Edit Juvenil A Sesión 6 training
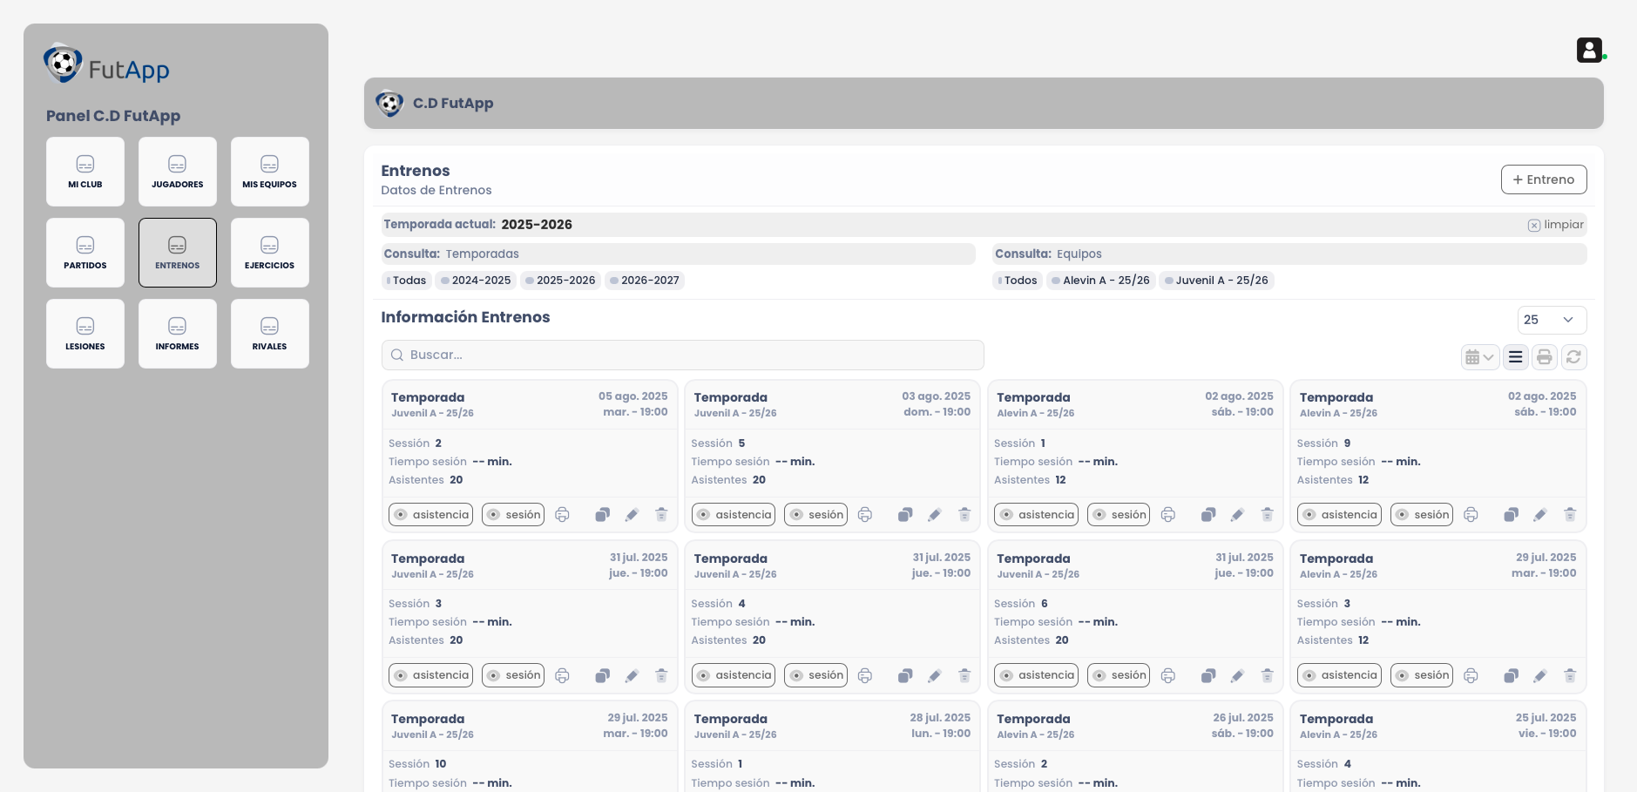 click(1237, 675)
